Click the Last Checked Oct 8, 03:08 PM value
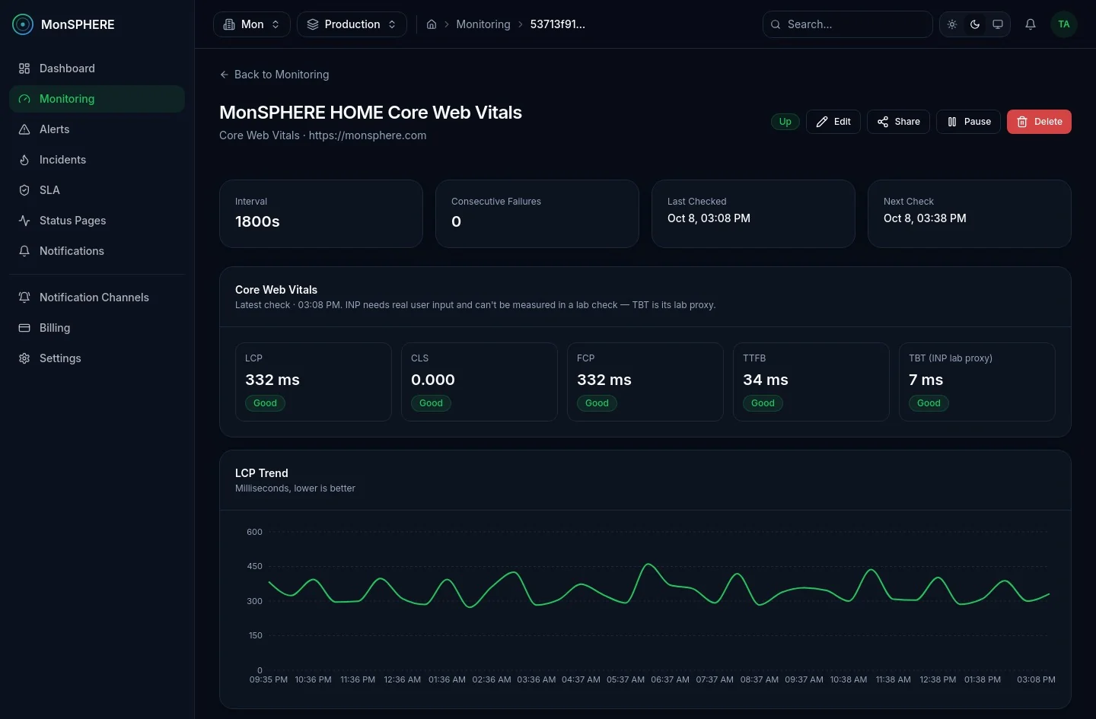The height and width of the screenshot is (719, 1096). tap(709, 218)
